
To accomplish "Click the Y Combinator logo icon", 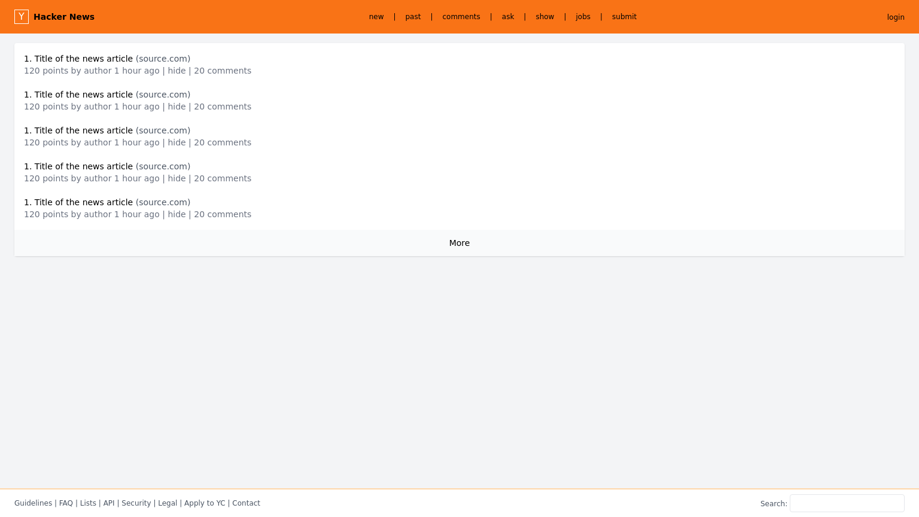I will [x=22, y=17].
